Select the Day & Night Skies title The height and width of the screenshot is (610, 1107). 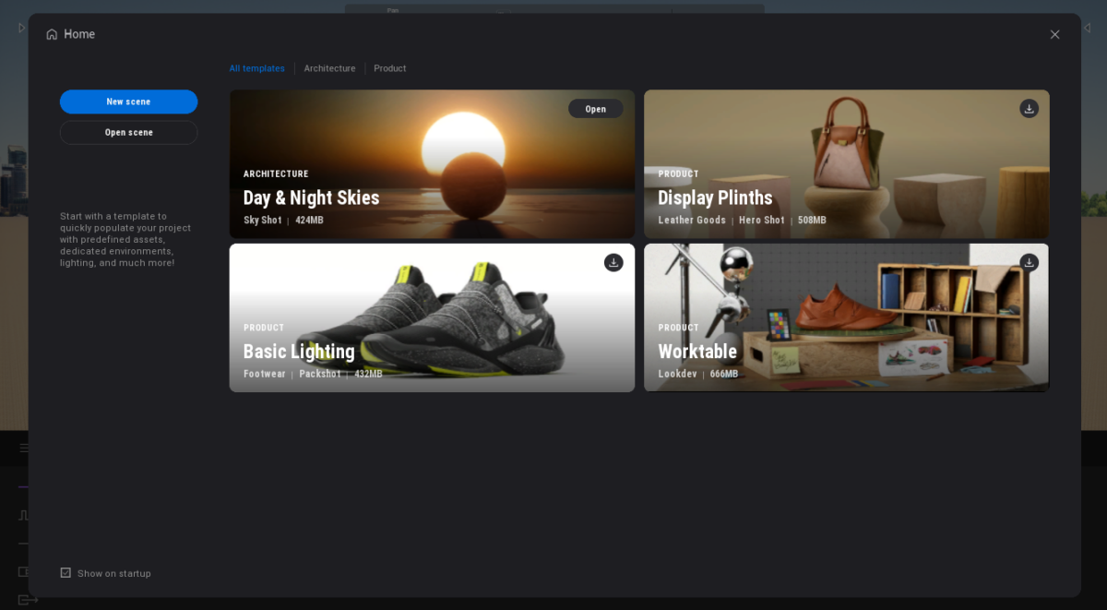(x=311, y=197)
